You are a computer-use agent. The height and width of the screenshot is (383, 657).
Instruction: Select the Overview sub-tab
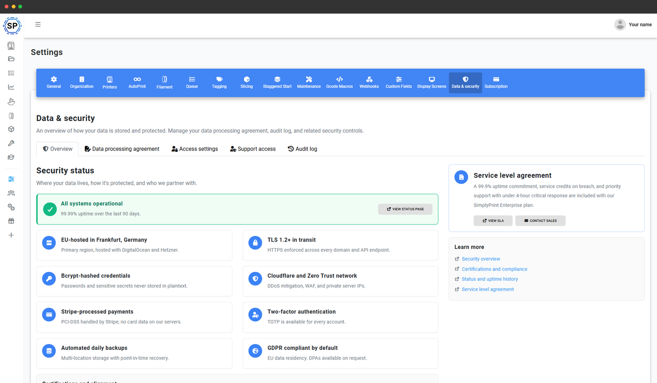coord(57,149)
